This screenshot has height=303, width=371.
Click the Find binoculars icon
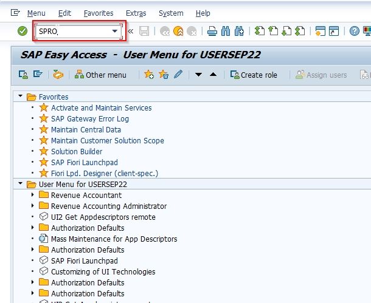click(226, 31)
